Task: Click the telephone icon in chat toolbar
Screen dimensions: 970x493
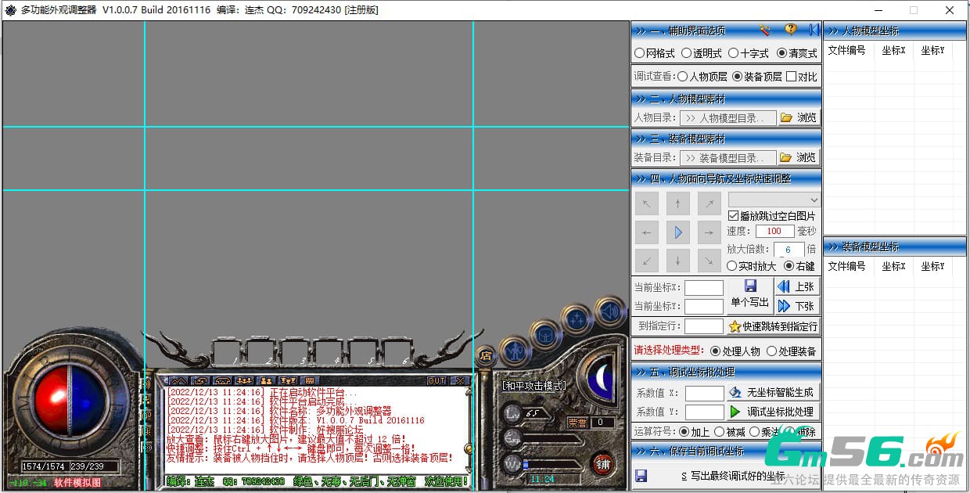Action: 223,380
